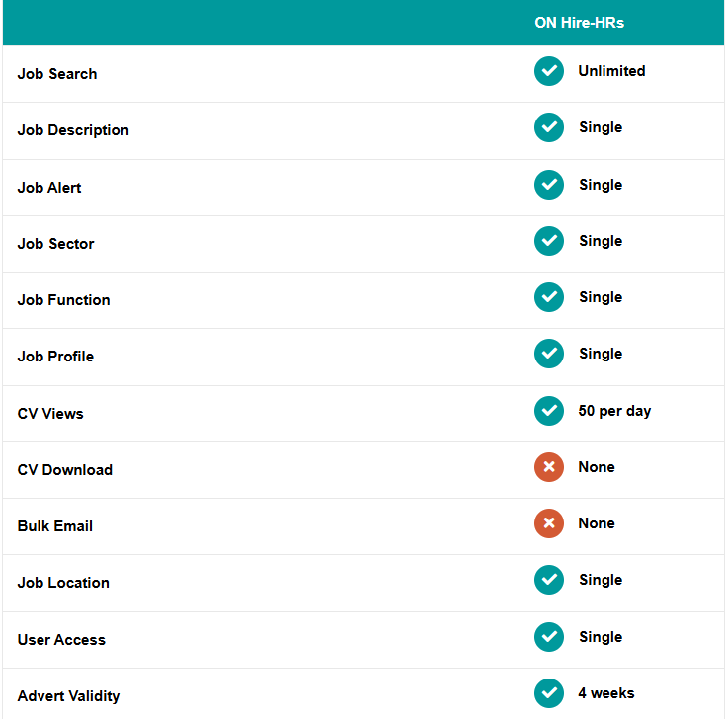
Task: Click the 4 weeks validity value
Action: tap(606, 693)
